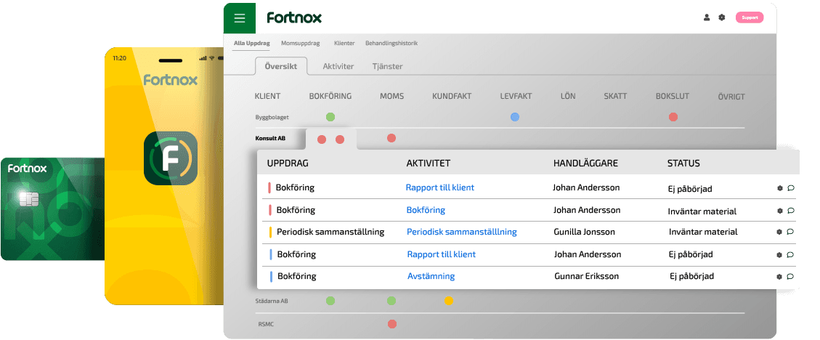The image size is (820, 340).
Task: Switch to the Aktiviter tab
Action: 338,66
